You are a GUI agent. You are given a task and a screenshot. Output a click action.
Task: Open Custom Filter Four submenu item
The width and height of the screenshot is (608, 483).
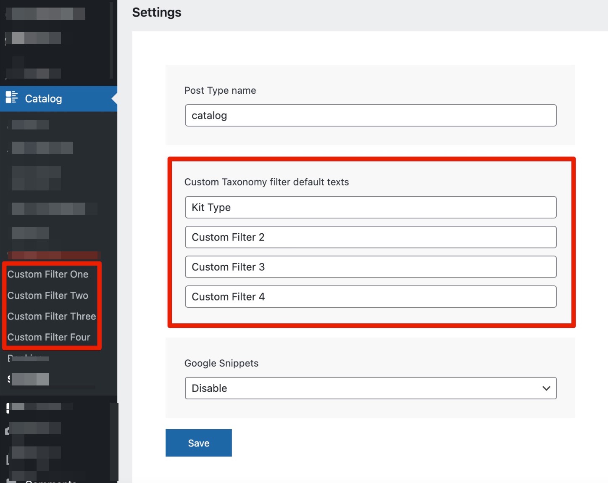click(49, 337)
